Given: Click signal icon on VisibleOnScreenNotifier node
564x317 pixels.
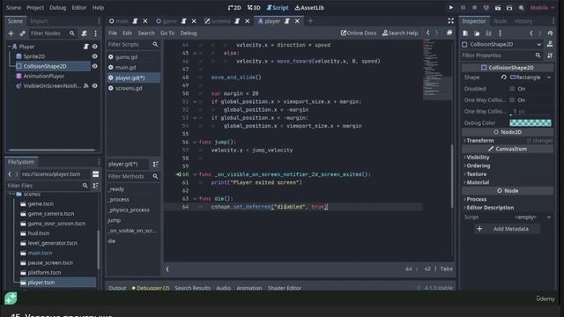Looking at the screenshot, I should click(86, 86).
